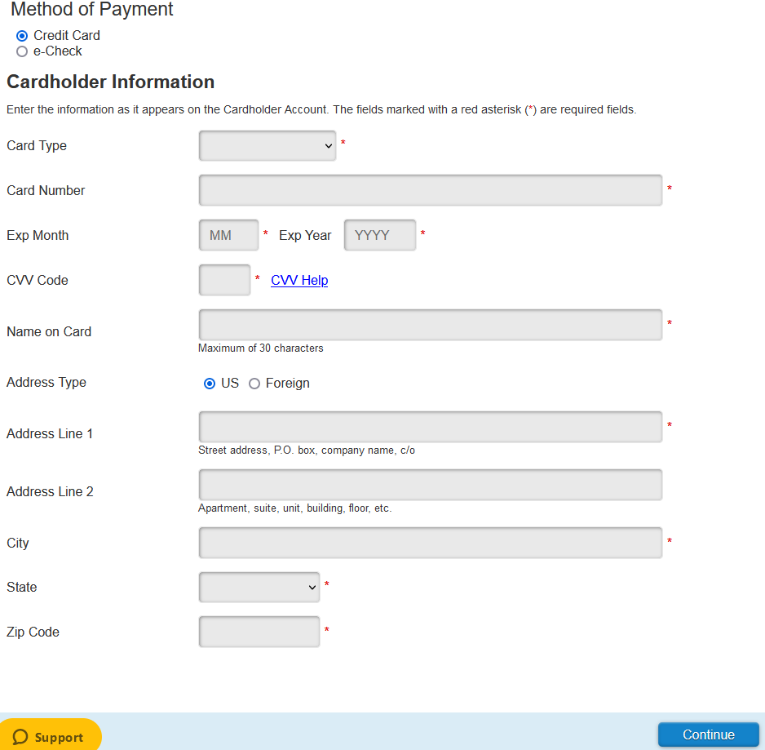Click the Zip Code field
The width and height of the screenshot is (765, 750).
(259, 632)
